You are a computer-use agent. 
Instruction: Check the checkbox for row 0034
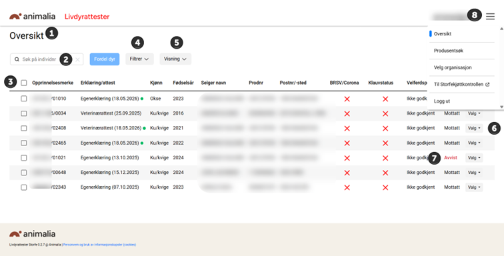pyautogui.click(x=24, y=113)
